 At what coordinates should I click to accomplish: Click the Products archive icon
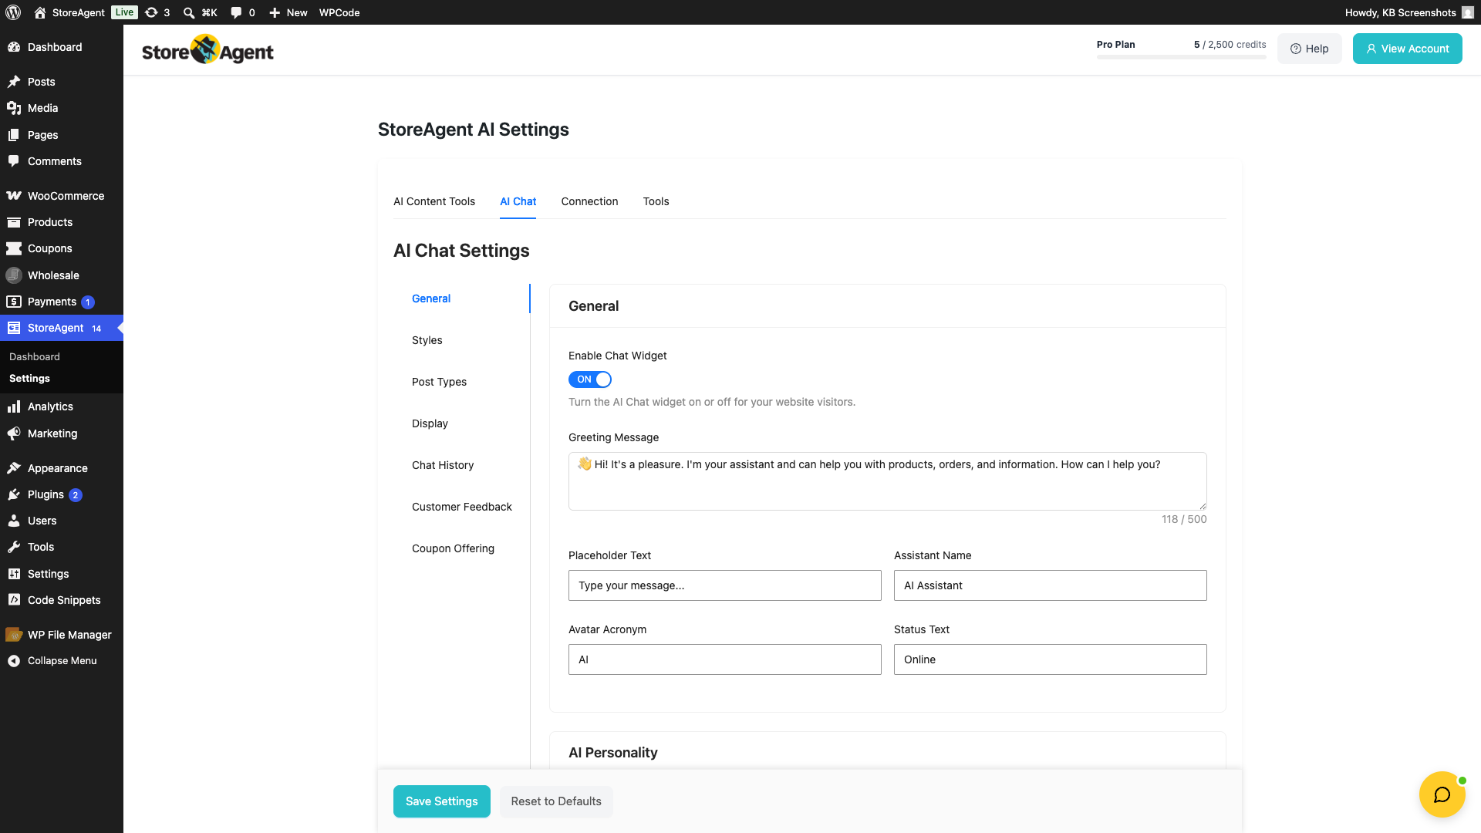(x=14, y=222)
